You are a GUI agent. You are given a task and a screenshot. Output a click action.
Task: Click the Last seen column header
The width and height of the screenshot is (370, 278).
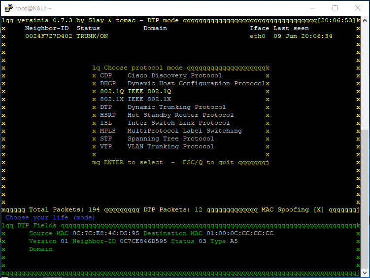pyautogui.click(x=291, y=28)
